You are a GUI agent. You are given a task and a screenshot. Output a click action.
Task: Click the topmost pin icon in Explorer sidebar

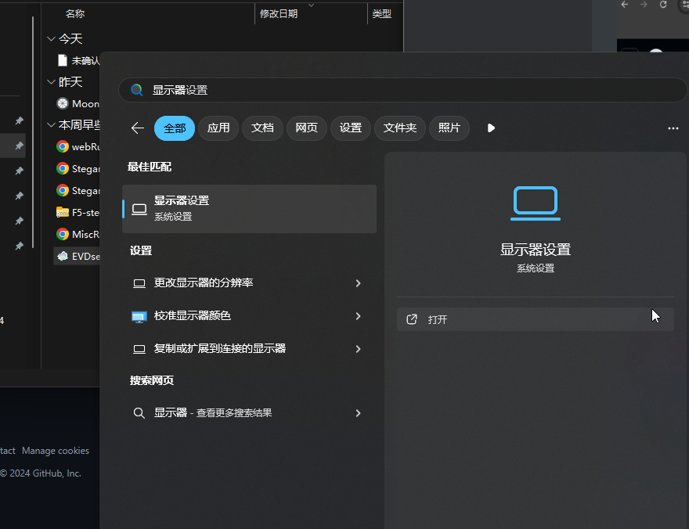click(x=20, y=121)
